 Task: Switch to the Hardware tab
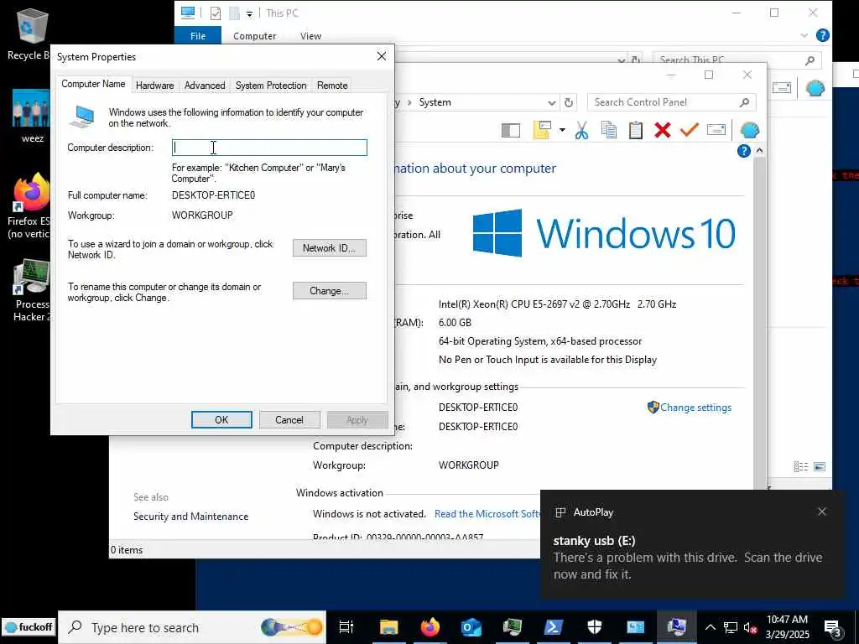click(154, 86)
